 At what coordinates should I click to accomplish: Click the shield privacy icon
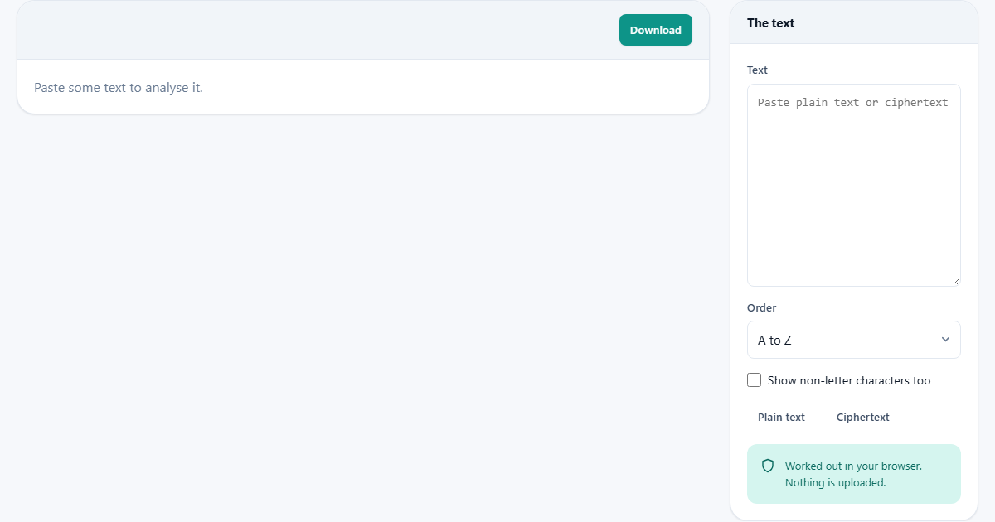pos(768,466)
